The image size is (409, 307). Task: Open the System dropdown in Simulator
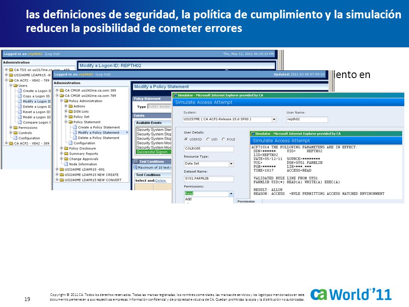(274, 119)
